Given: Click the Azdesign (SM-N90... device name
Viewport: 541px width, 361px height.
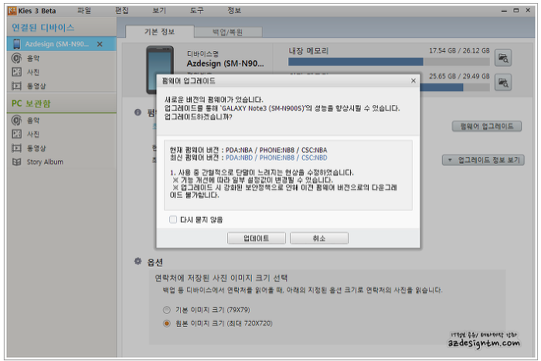Looking at the screenshot, I should point(226,64).
